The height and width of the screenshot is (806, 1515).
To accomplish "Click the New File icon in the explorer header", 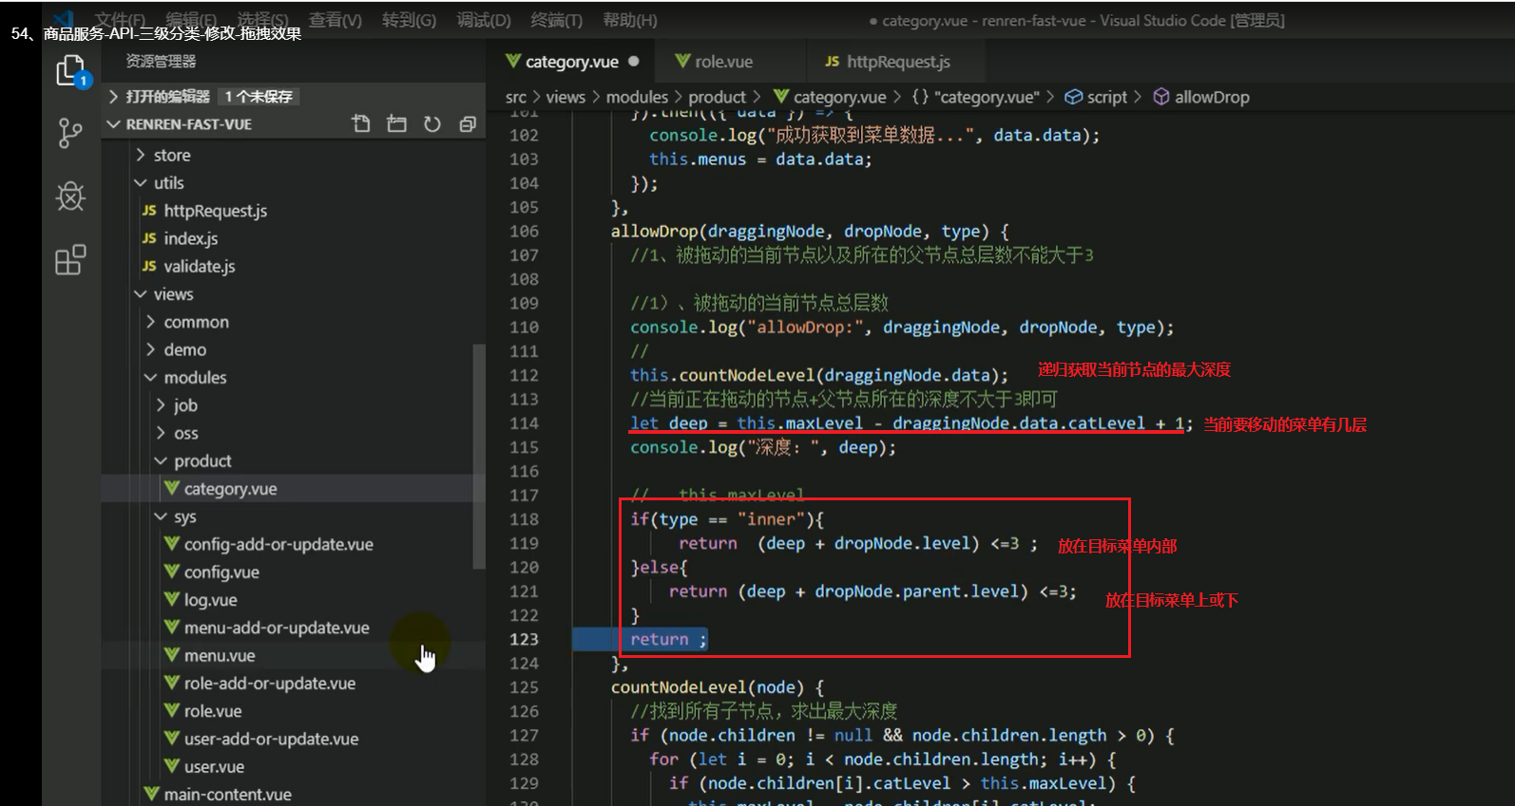I will [361, 123].
